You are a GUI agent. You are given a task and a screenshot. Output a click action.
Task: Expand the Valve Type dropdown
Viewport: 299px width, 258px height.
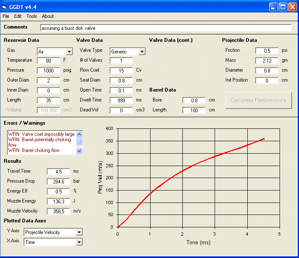(x=142, y=52)
